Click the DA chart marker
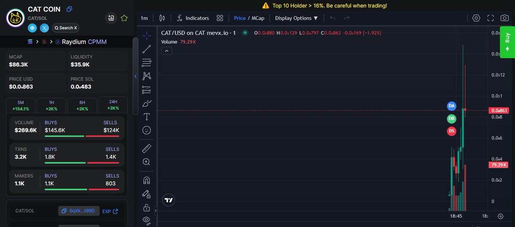The height and width of the screenshot is (227, 515). coord(451,105)
